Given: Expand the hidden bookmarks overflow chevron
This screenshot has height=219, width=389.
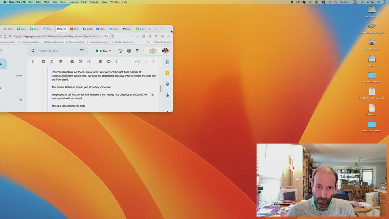Looking at the screenshot, I should (148, 42).
